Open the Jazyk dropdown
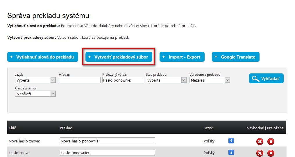295x157 pixels. click(35, 80)
